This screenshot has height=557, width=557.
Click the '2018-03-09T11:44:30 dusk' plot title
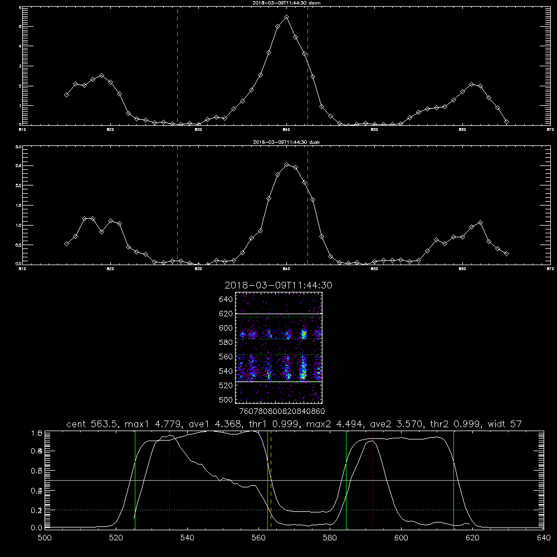[x=286, y=142]
